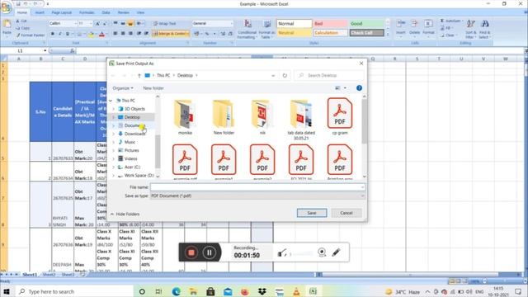Click the Search Desktop field
Image resolution: width=528 pixels, height=297 pixels.
tap(329, 75)
